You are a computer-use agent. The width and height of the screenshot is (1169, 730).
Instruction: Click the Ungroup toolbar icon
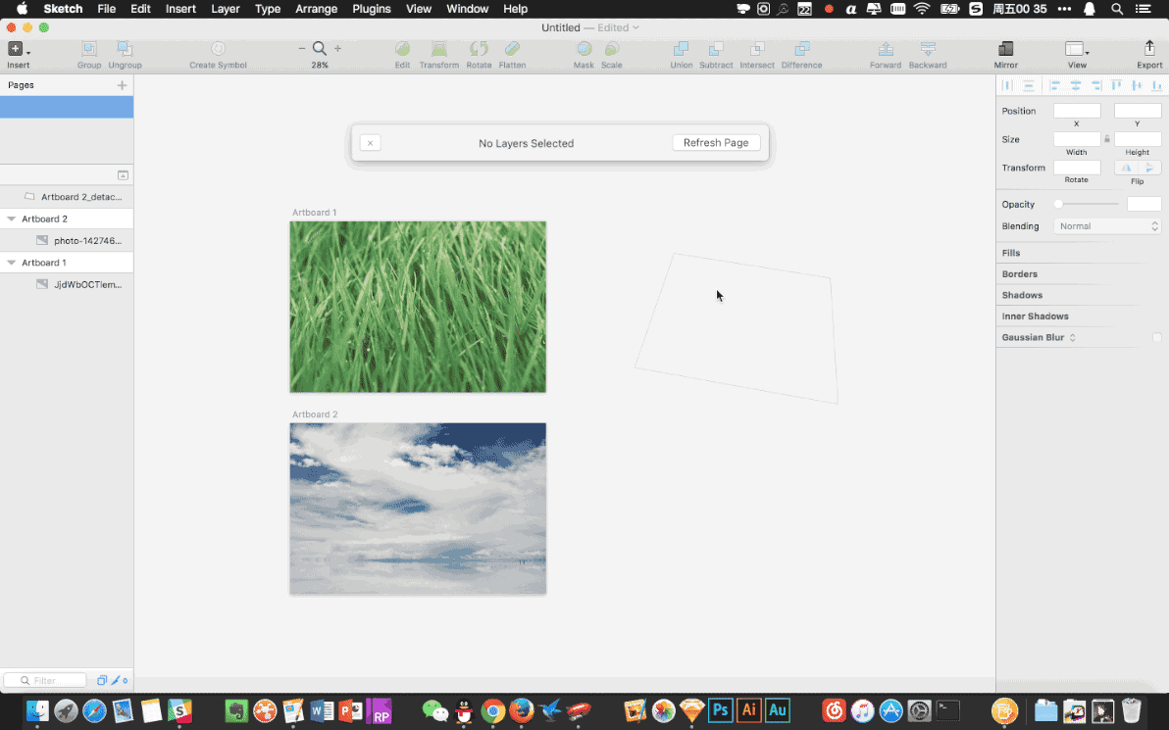click(x=125, y=49)
